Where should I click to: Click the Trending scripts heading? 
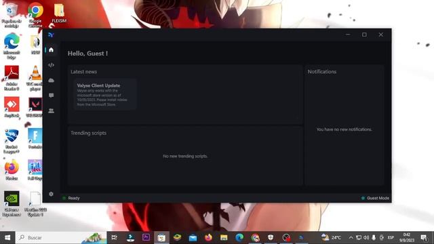click(x=88, y=133)
